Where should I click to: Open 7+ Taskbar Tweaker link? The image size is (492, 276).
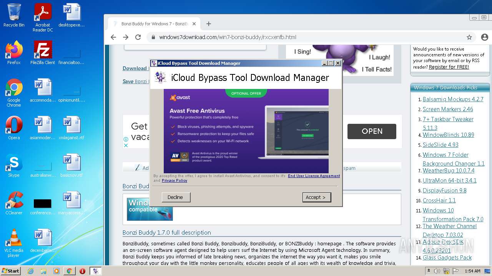coord(448,123)
